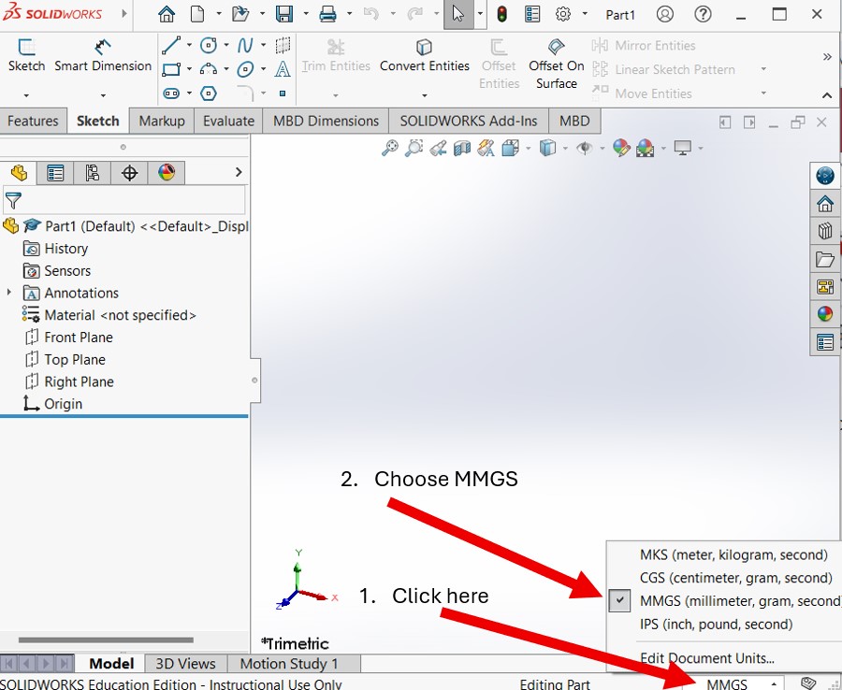This screenshot has height=690, width=842.
Task: Click the Rebuild traffic light icon
Action: pyautogui.click(x=502, y=14)
